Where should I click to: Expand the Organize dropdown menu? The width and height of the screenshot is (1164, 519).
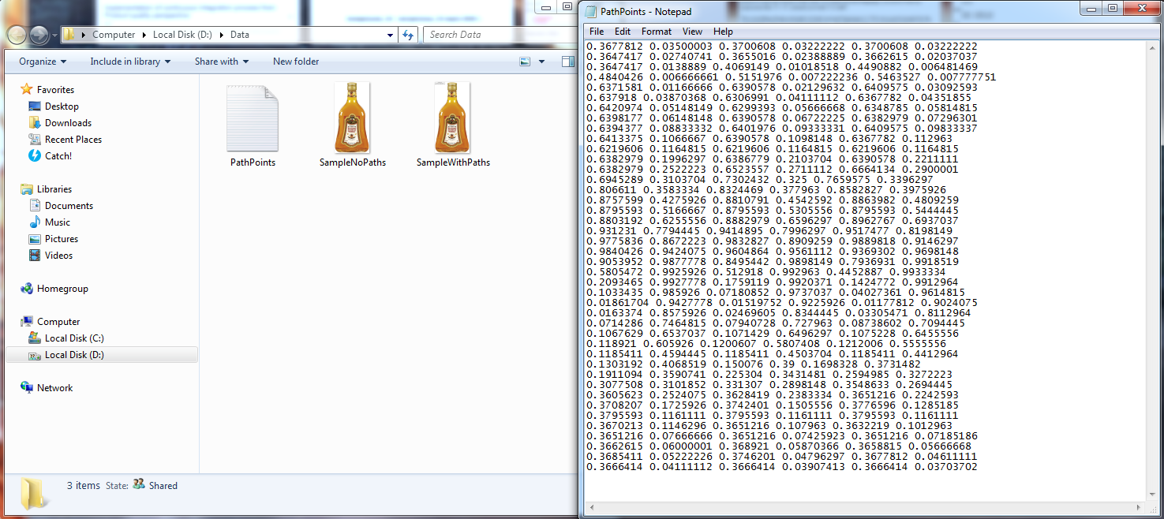point(43,62)
